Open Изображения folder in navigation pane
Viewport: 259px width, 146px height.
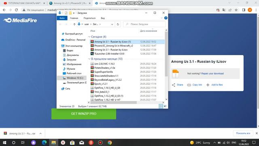point(72,64)
